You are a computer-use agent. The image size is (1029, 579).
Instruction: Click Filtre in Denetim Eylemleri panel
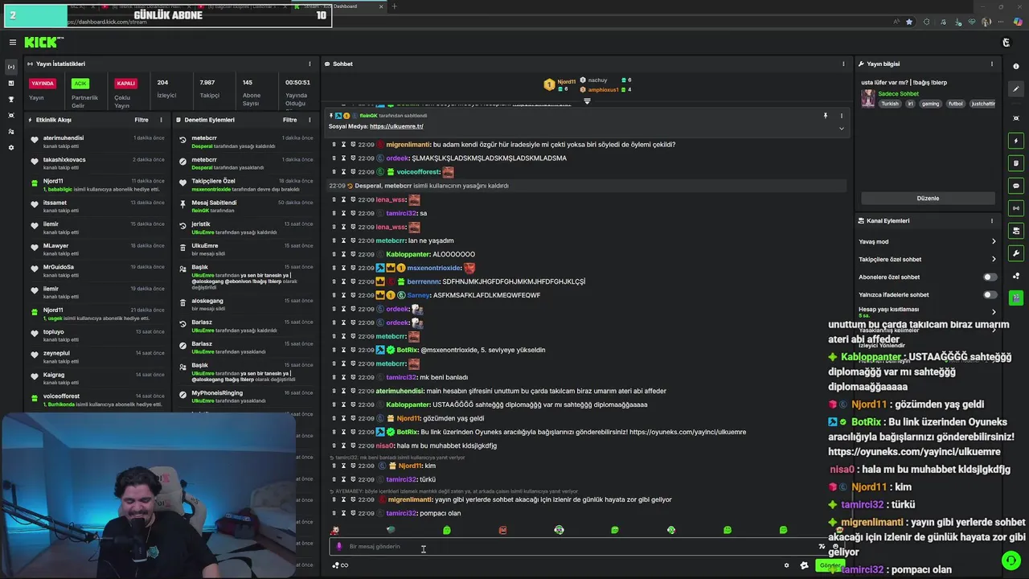pyautogui.click(x=290, y=120)
